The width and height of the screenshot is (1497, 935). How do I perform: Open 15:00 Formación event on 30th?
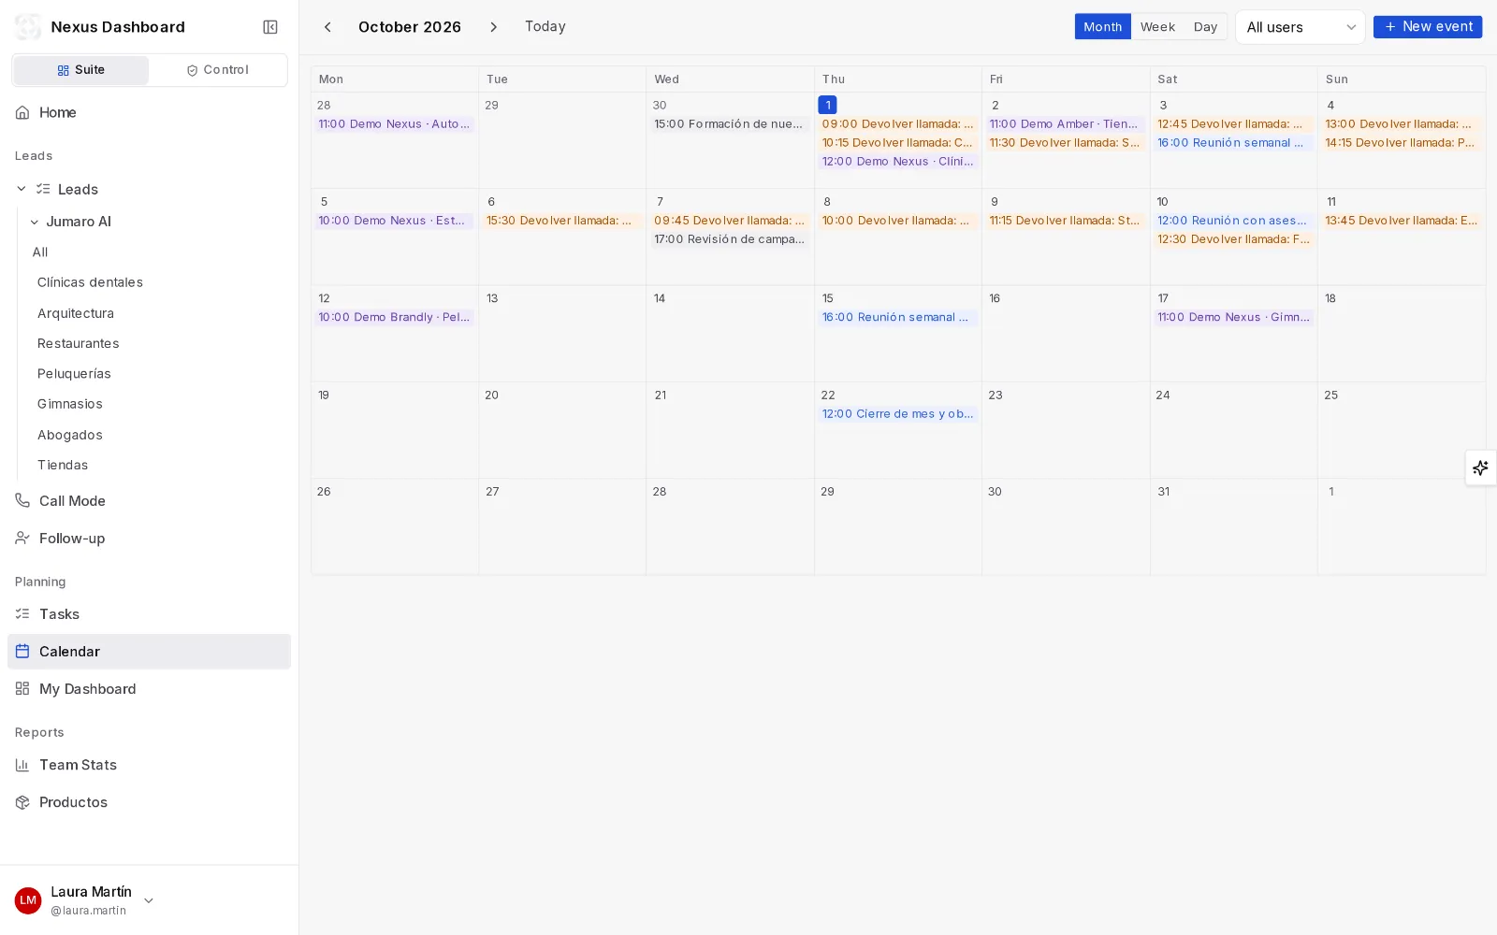click(729, 124)
